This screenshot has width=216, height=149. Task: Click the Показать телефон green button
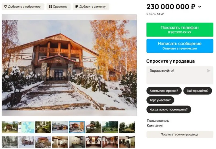coord(180,30)
